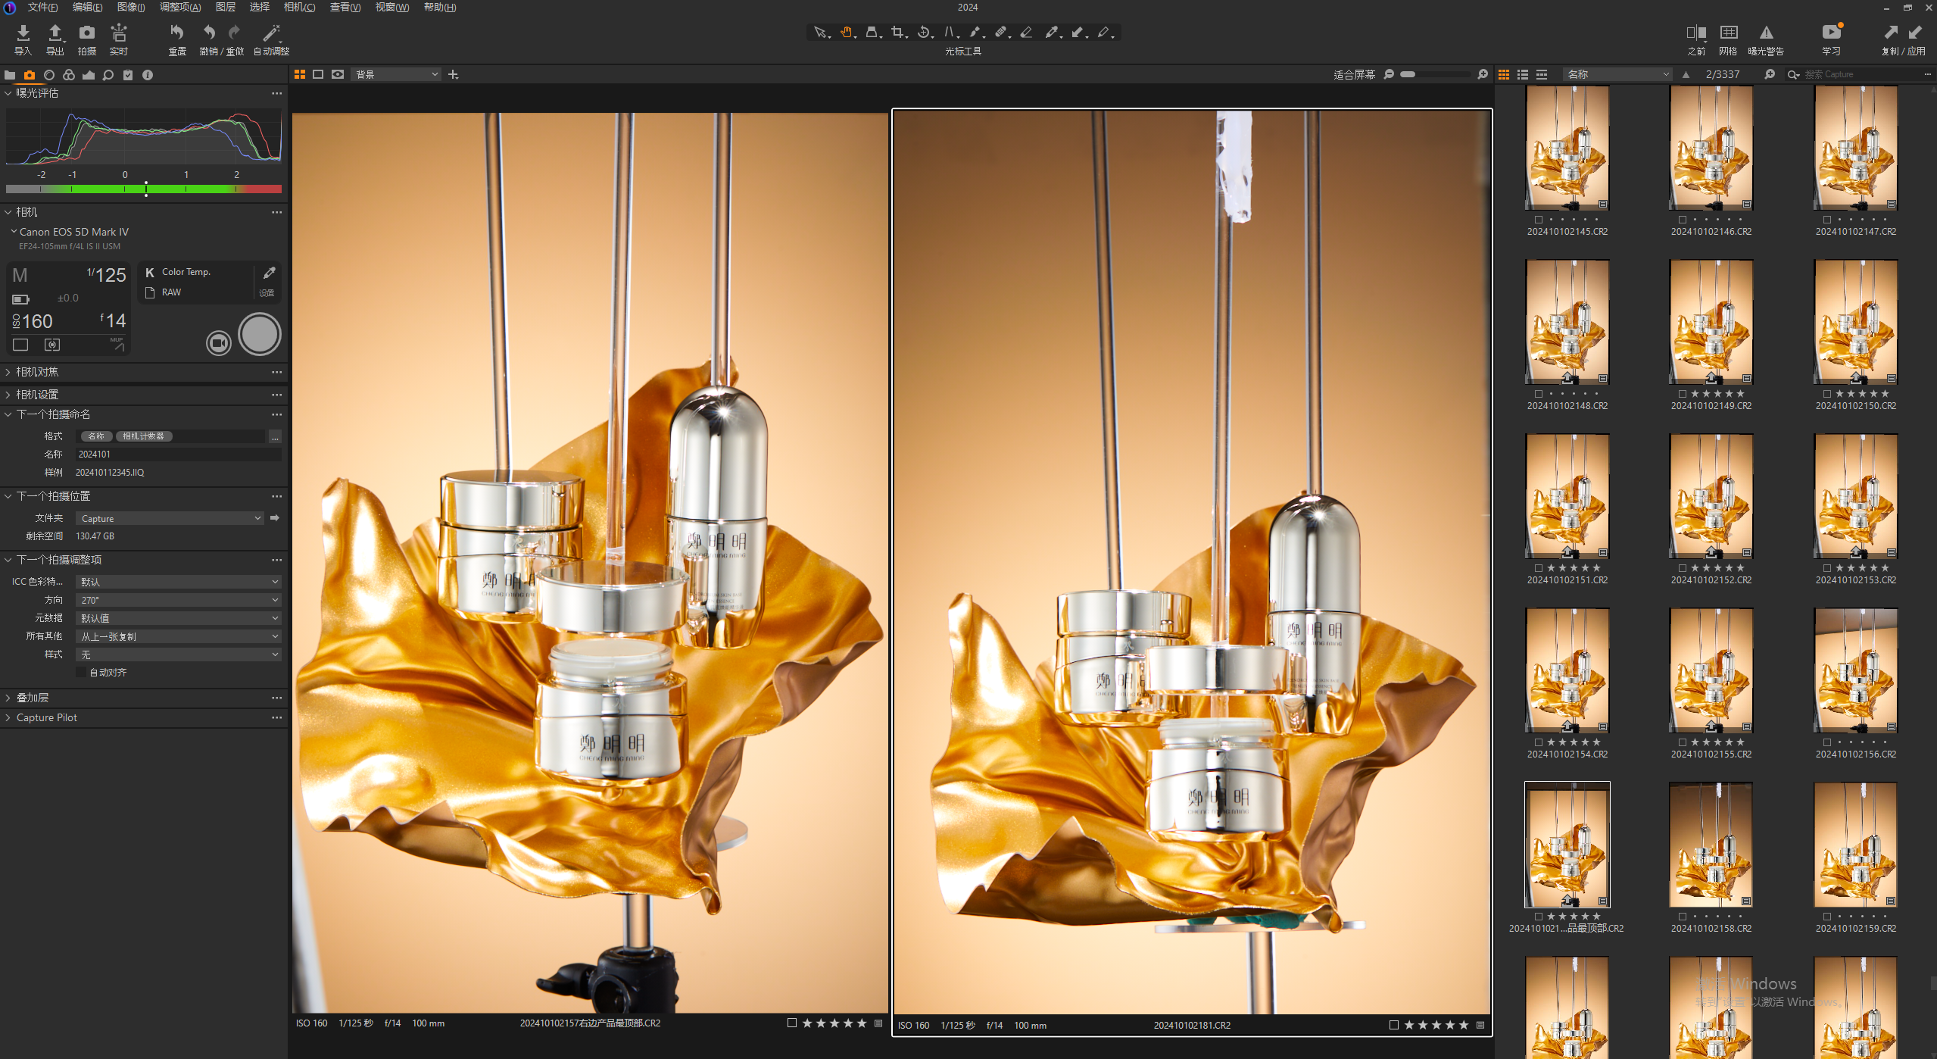Open the ICC 默认 profile dropdown
The width and height of the screenshot is (1937, 1059).
179,582
